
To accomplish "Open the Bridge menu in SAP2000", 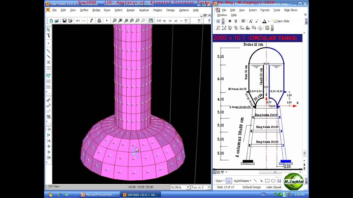I will click(96, 10).
